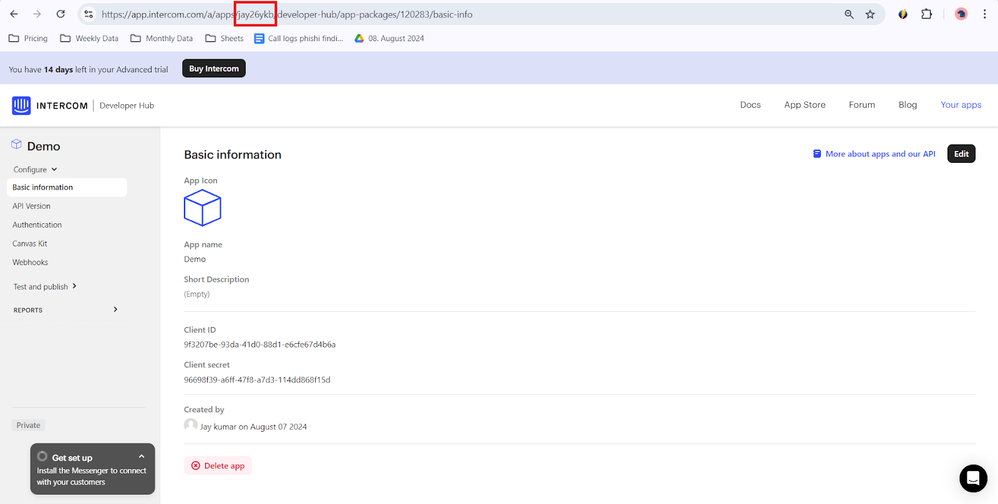
Task: Click the Buy Intercom button
Action: pyautogui.click(x=214, y=69)
